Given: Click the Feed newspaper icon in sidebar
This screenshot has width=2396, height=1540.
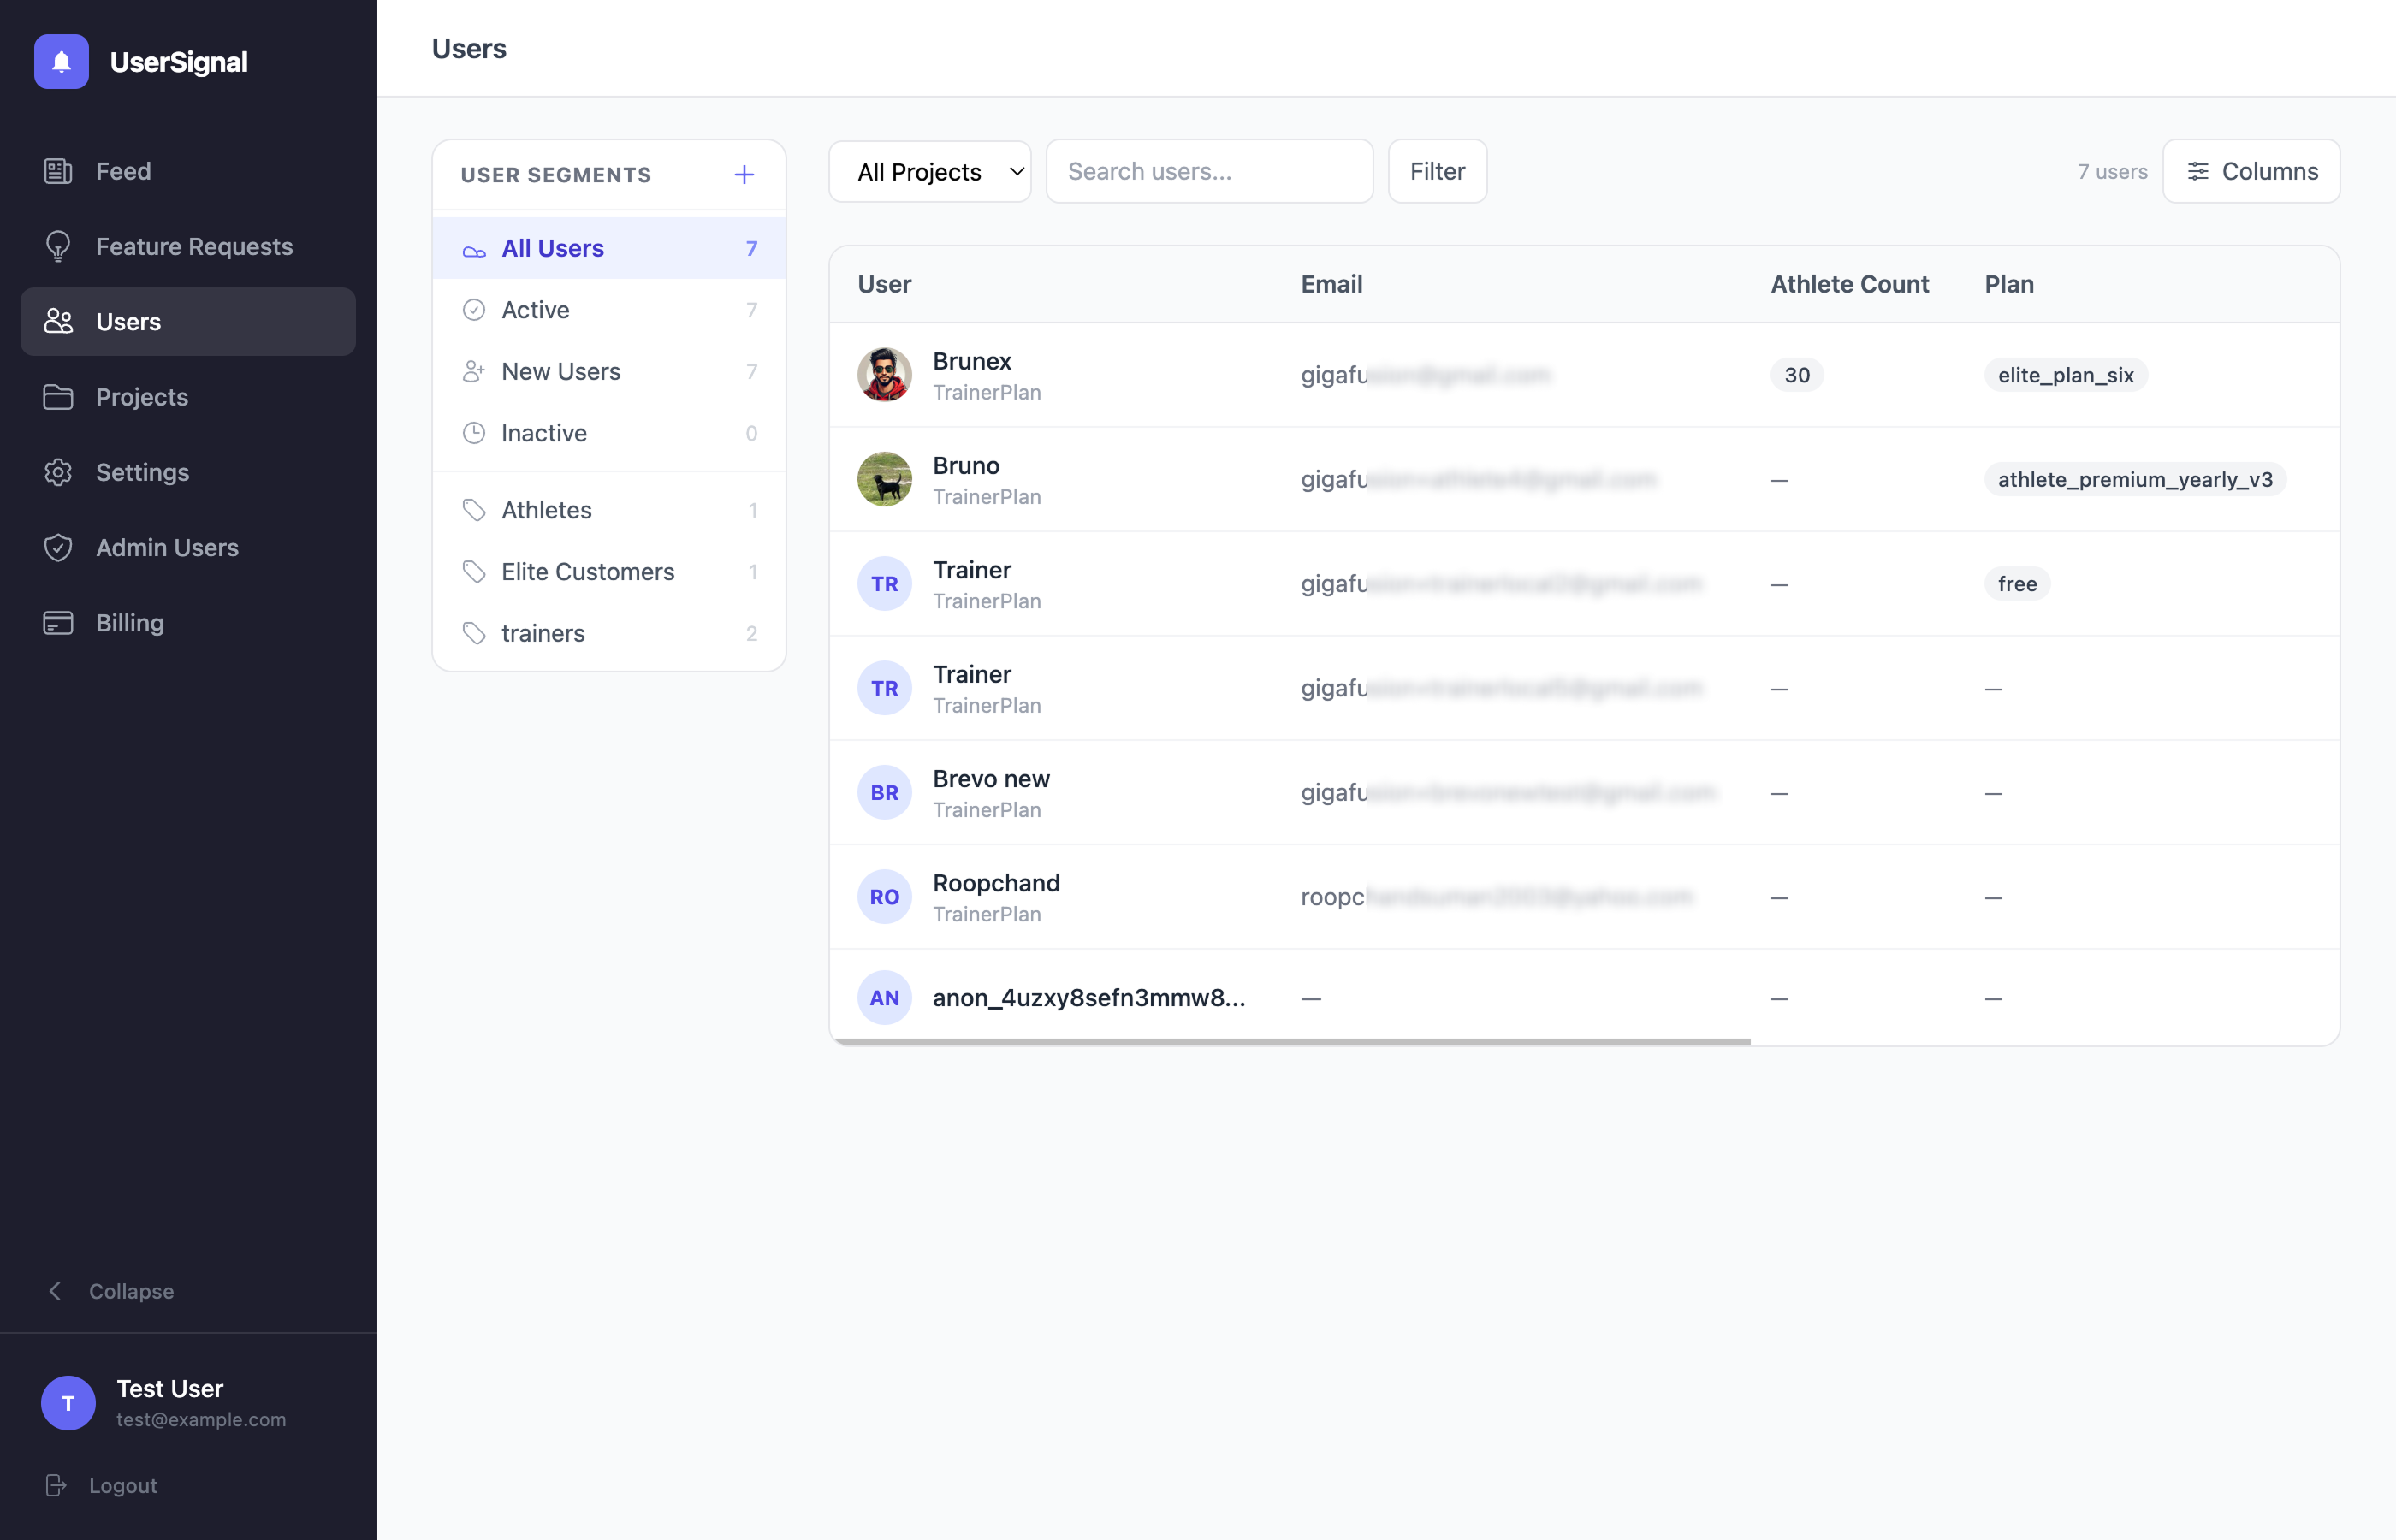Looking at the screenshot, I should (x=58, y=171).
